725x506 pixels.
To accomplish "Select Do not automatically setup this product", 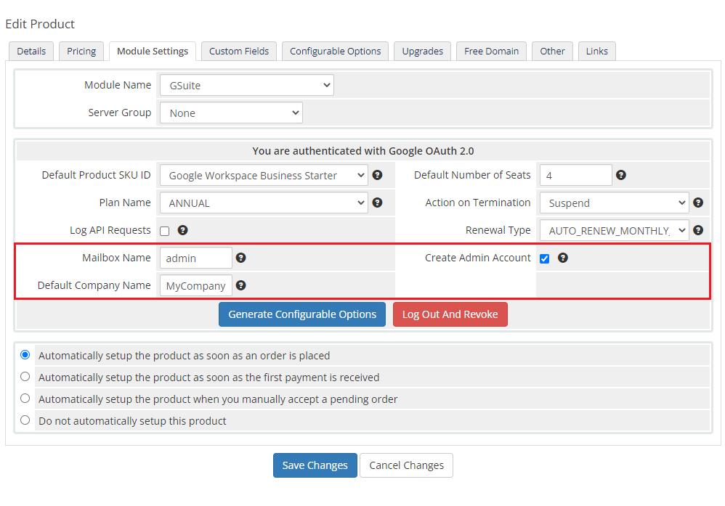I will pos(25,420).
